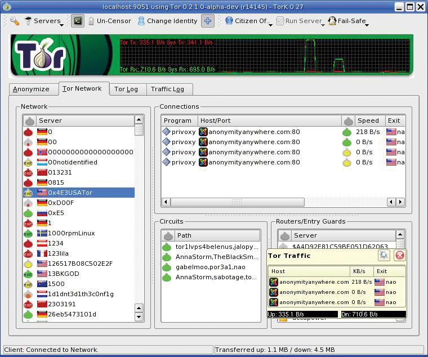Click Connections scroll right arrow
Screen dimensions: 428x357
click(x=400, y=202)
